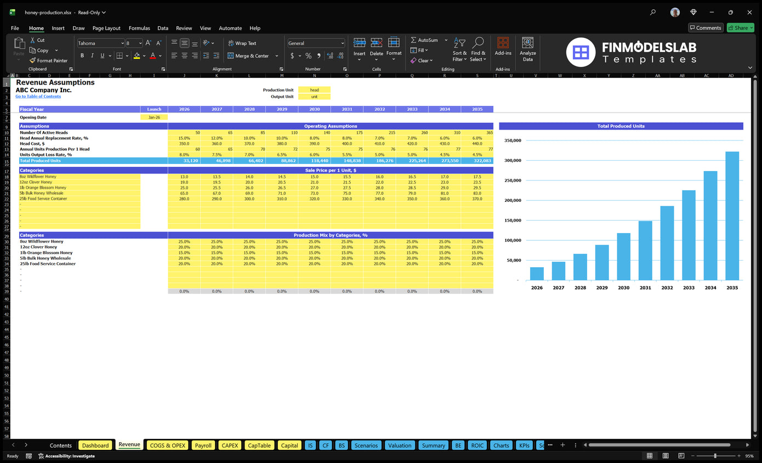The height and width of the screenshot is (463, 762).
Task: Click Merge & Center button
Action: (248, 56)
